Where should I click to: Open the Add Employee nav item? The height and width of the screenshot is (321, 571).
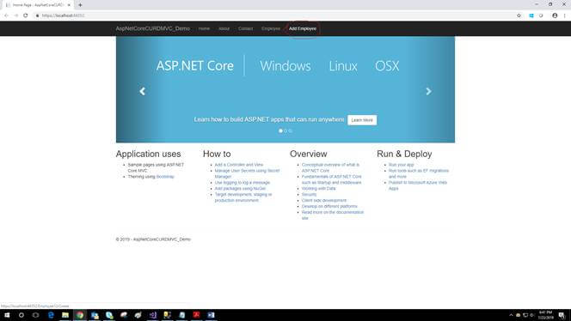pos(303,28)
